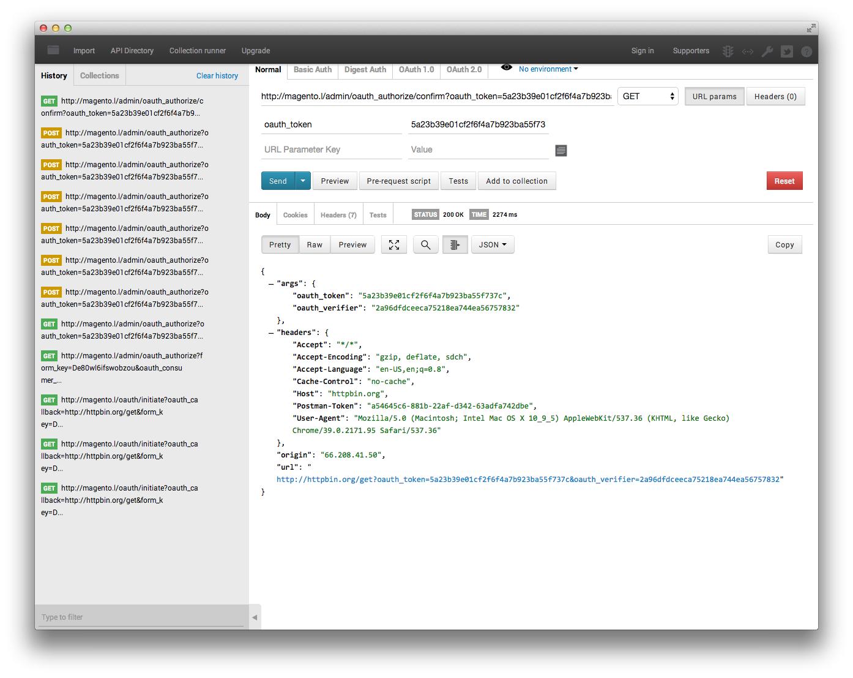Click the Type to filter field

(x=140, y=617)
